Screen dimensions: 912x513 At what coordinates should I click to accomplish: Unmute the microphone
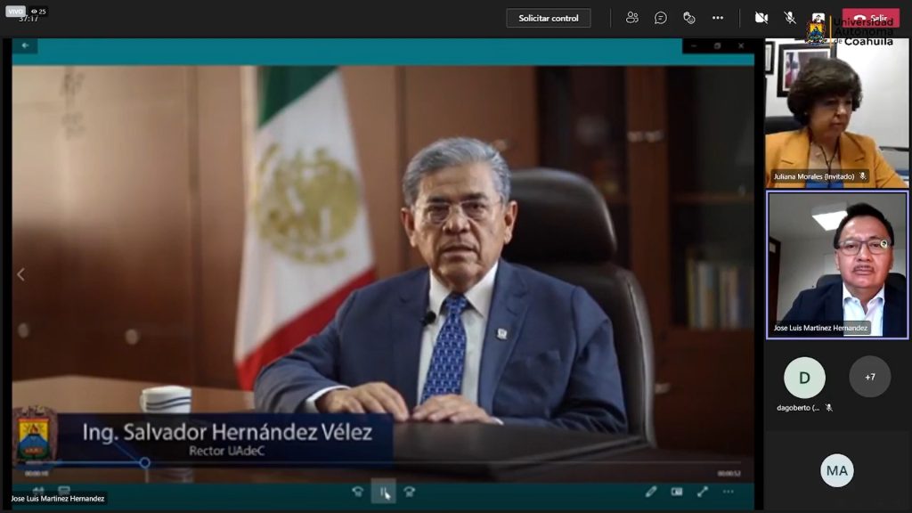[x=790, y=18]
